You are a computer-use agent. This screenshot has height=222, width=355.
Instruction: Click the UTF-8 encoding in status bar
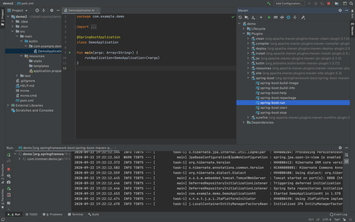click(x=327, y=220)
